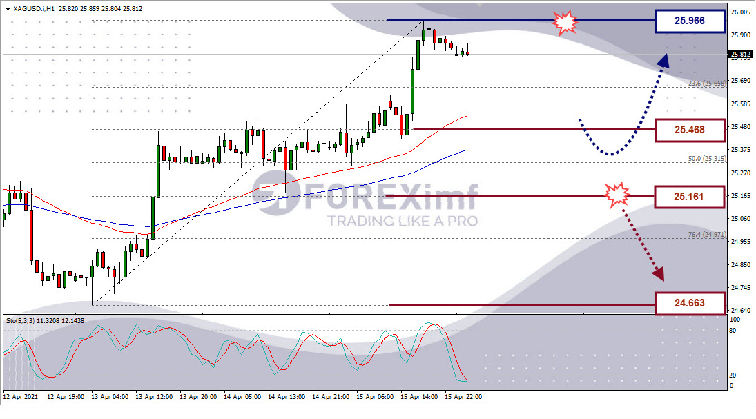Click the 12 Apr 19:00 time label
Image resolution: width=756 pixels, height=419 pixels.
[66, 397]
